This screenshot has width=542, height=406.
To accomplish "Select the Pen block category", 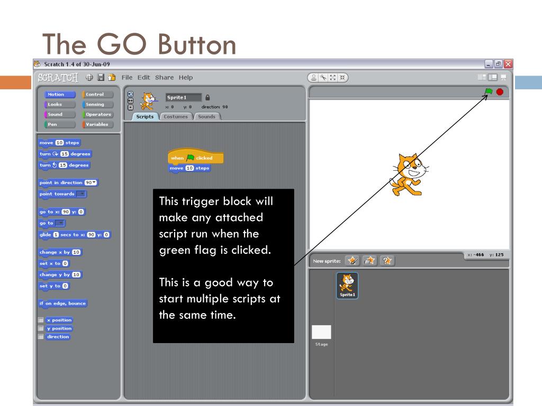I will click(60, 124).
